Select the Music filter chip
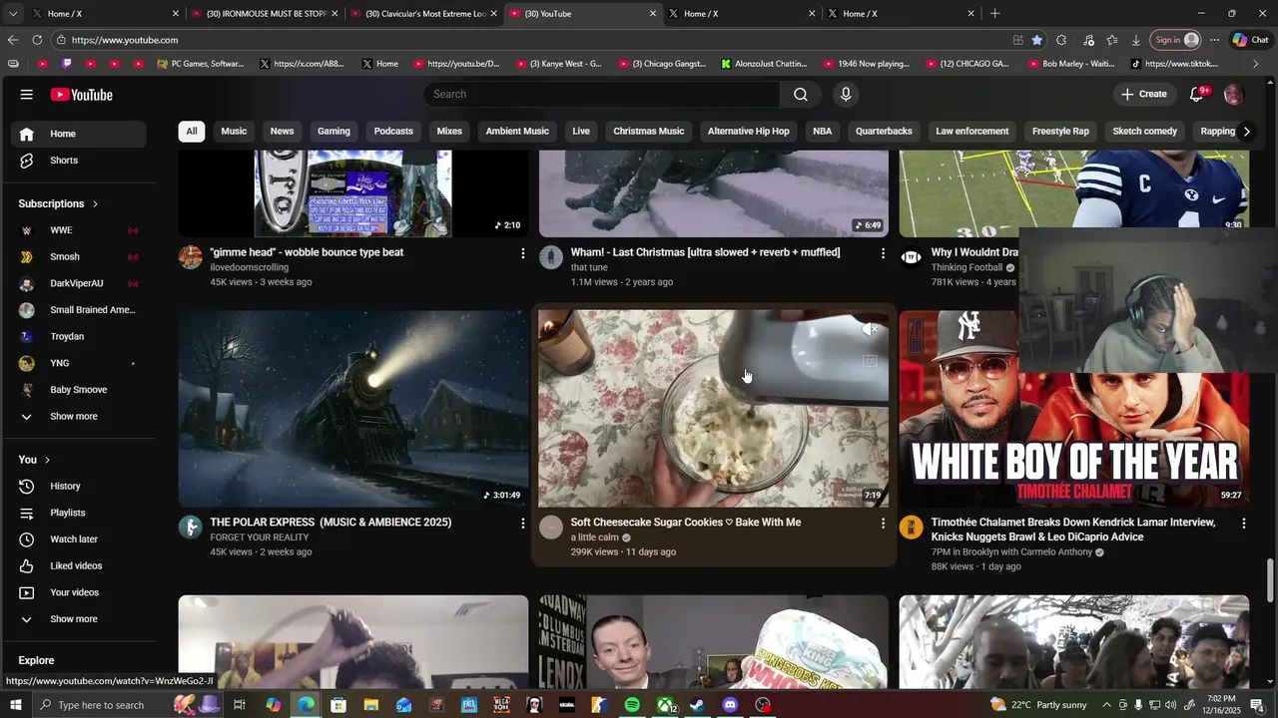Viewport: 1278px width, 718px height. click(234, 131)
